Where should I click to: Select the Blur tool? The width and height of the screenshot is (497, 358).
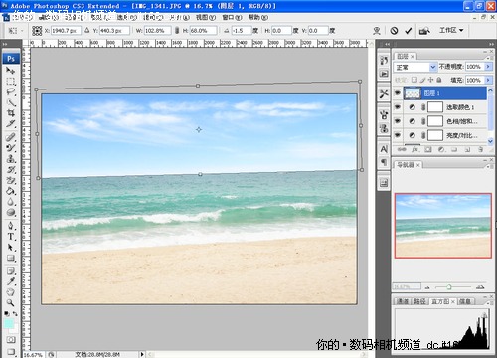(11, 202)
